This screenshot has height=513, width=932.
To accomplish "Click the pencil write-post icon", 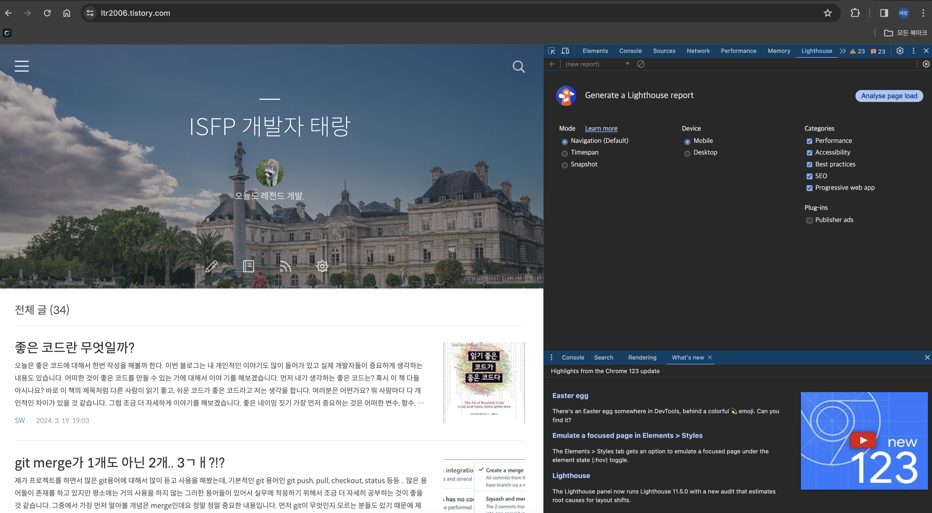I will tap(211, 267).
